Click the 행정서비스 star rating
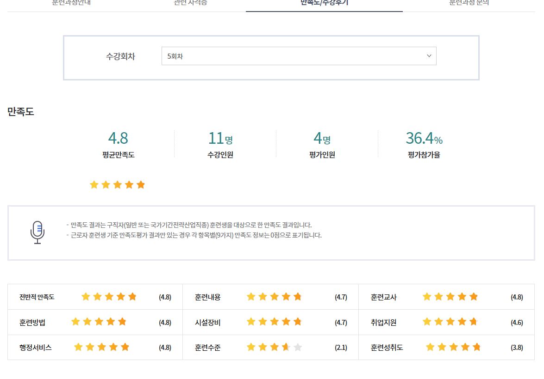 pos(101,347)
